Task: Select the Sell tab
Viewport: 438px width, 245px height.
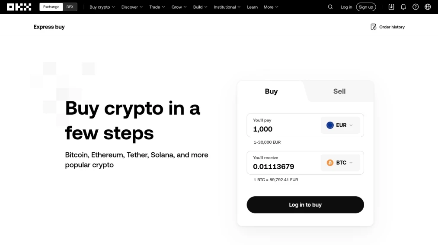Action: point(339,91)
